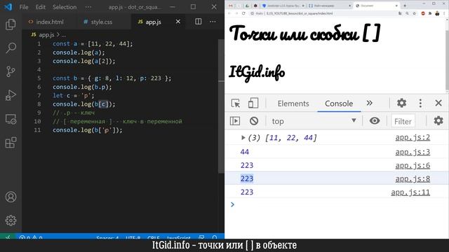
Task: Open the JavaScript context dropdown 'top'
Action: coord(314,121)
